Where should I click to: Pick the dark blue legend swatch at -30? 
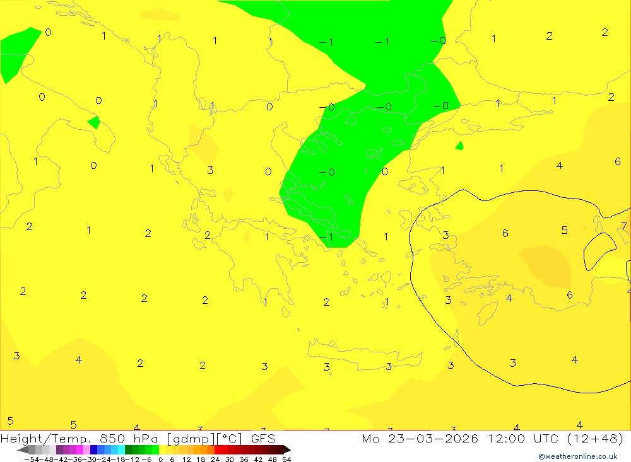click(x=93, y=450)
